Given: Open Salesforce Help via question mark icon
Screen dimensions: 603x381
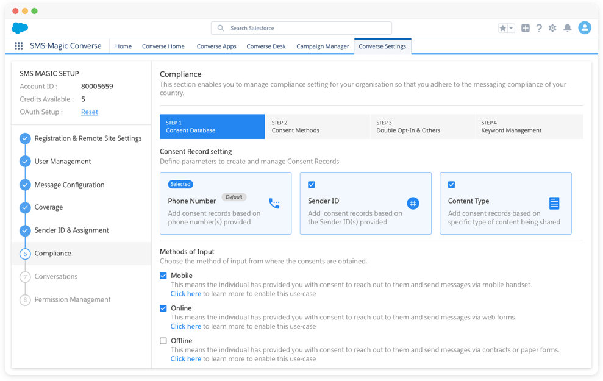Looking at the screenshot, I should coord(540,28).
